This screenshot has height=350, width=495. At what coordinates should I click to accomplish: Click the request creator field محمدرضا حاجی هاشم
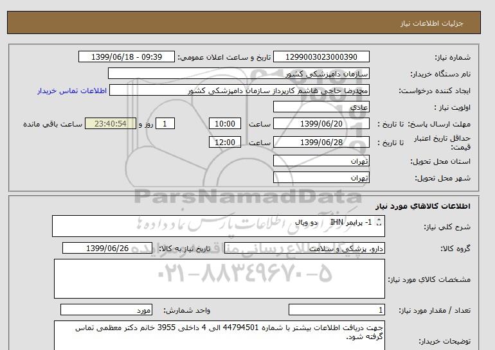click(239, 90)
